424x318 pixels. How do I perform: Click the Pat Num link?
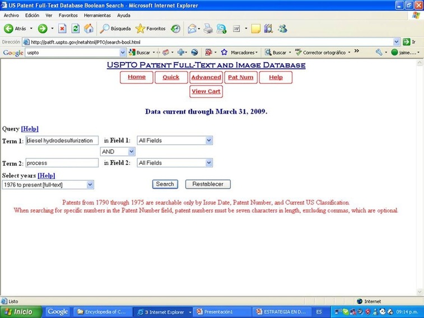[241, 77]
